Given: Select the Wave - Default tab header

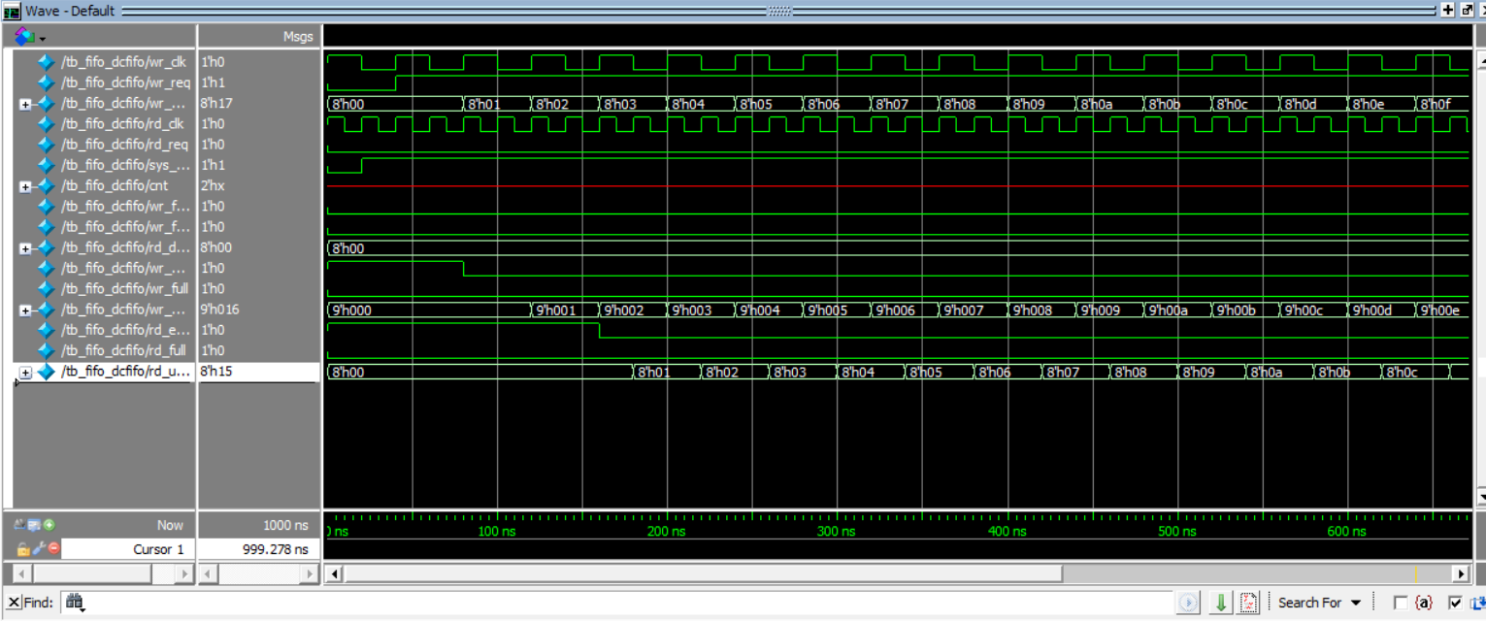Looking at the screenshot, I should click(x=68, y=11).
